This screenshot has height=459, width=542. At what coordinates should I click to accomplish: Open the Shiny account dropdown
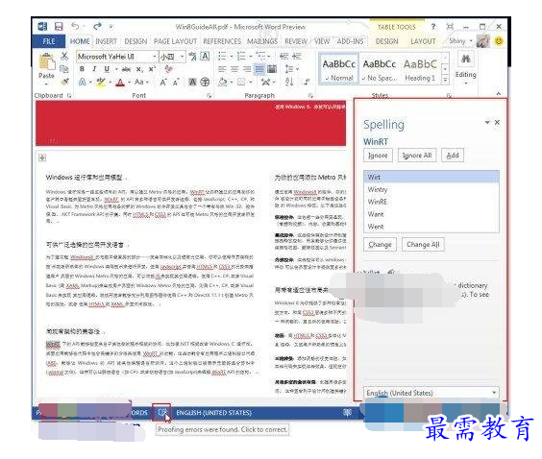(x=460, y=41)
